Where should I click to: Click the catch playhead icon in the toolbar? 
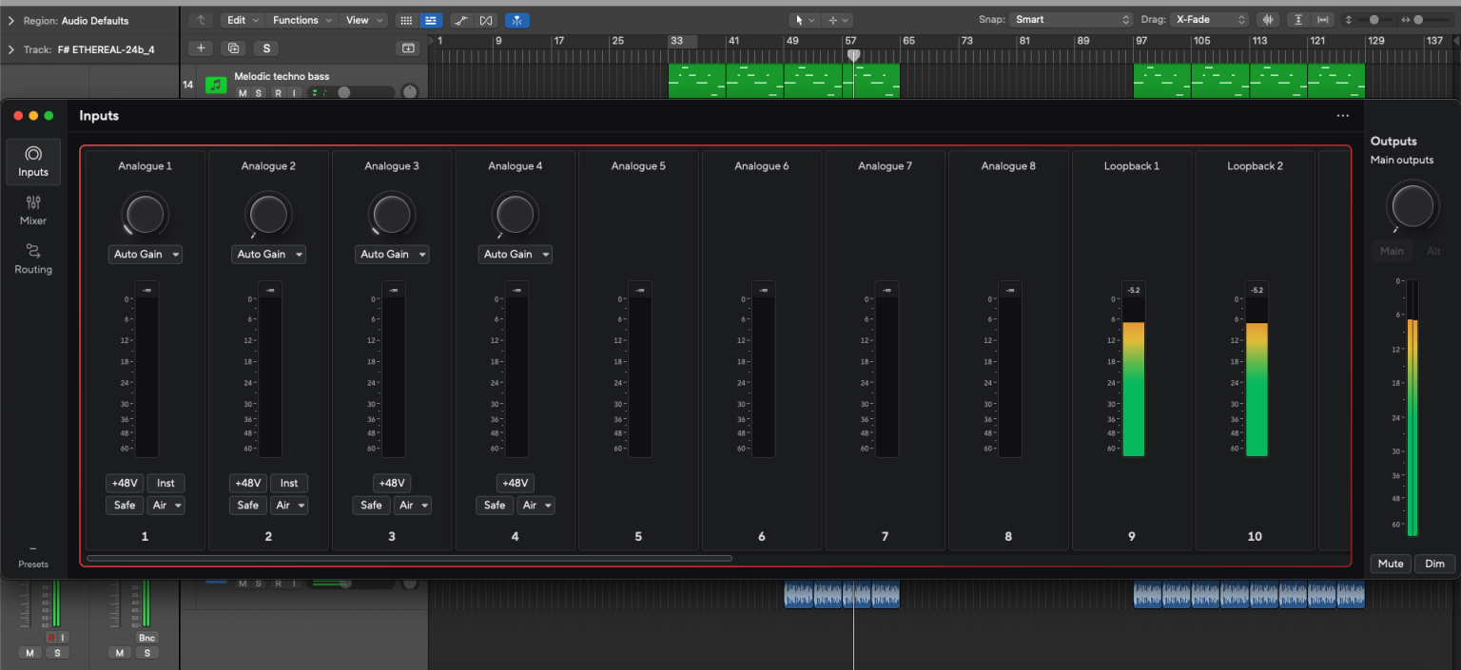[x=516, y=20]
